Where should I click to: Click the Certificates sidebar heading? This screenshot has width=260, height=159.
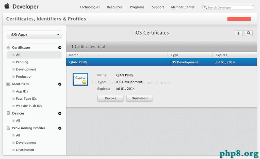21,48
